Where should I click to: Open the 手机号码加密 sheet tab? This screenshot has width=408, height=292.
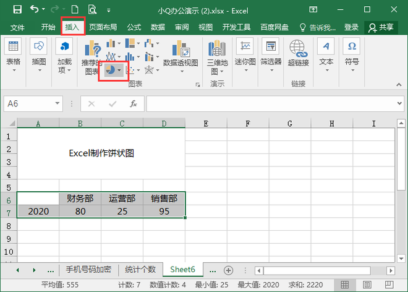click(x=88, y=270)
